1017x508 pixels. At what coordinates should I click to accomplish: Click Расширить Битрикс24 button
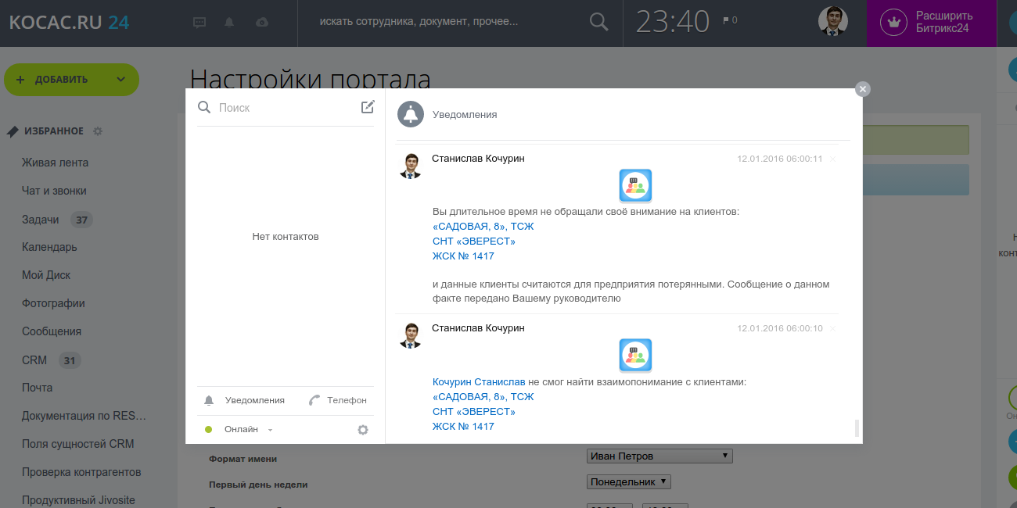click(x=932, y=22)
